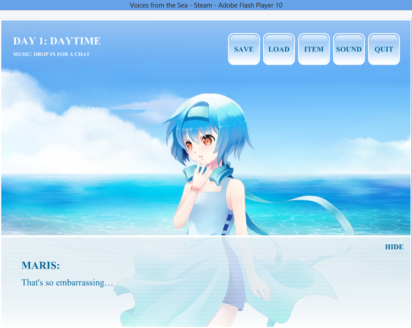Click the "MUSIC: DROP IN FOR A CHAT" label
412x328 pixels.
click(x=51, y=54)
